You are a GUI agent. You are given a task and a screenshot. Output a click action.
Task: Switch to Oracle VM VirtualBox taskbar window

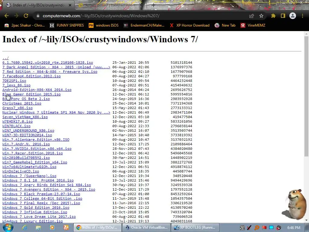[146, 227]
